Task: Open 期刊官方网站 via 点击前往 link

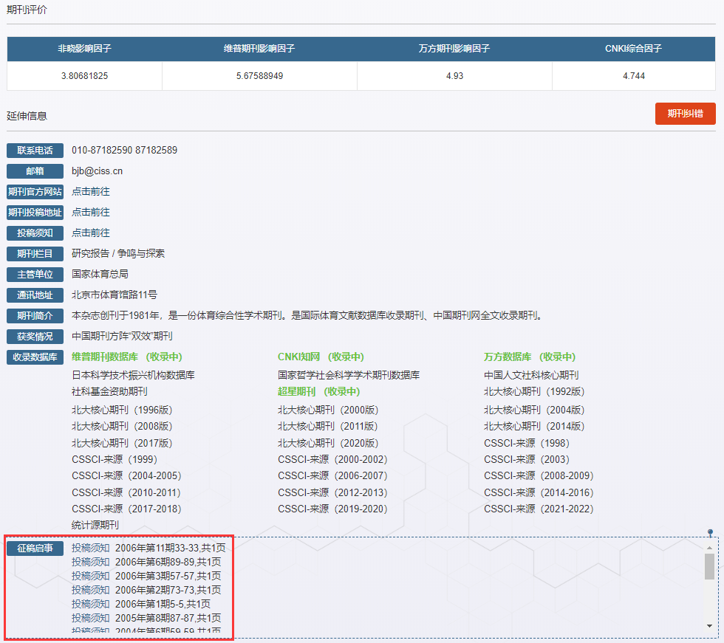Action: pos(90,192)
